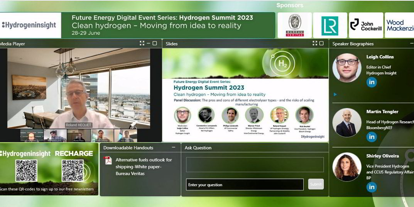Image resolution: width=414 pixels, height=207 pixels.
Task: Click the Hydrogeninsight logo in the header
Action: click(x=29, y=25)
